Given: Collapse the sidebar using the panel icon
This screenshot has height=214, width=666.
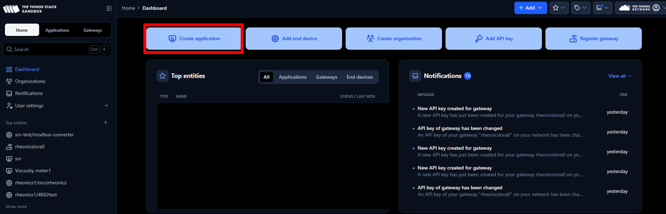Looking at the screenshot, I should 109,8.
